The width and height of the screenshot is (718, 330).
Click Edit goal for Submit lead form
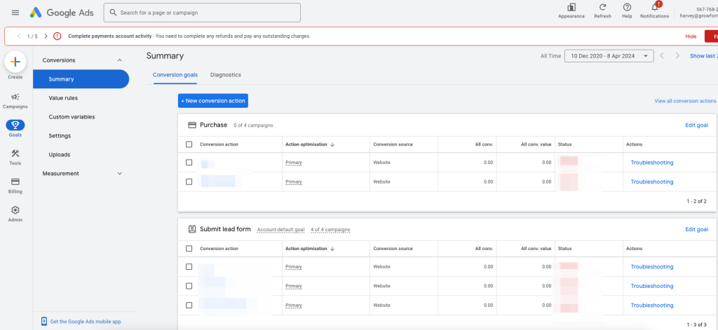click(x=696, y=230)
